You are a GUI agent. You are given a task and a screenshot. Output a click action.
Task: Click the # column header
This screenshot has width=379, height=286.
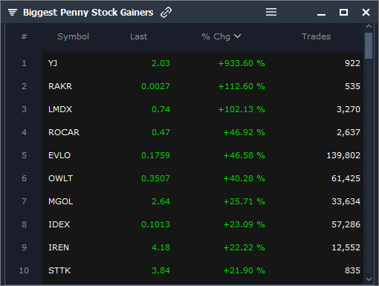pos(24,36)
